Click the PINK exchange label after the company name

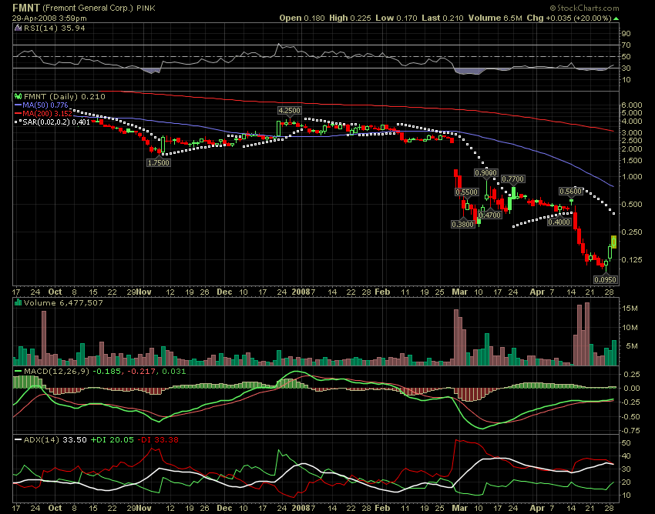coord(145,8)
